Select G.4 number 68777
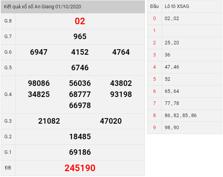 (x=80, y=94)
